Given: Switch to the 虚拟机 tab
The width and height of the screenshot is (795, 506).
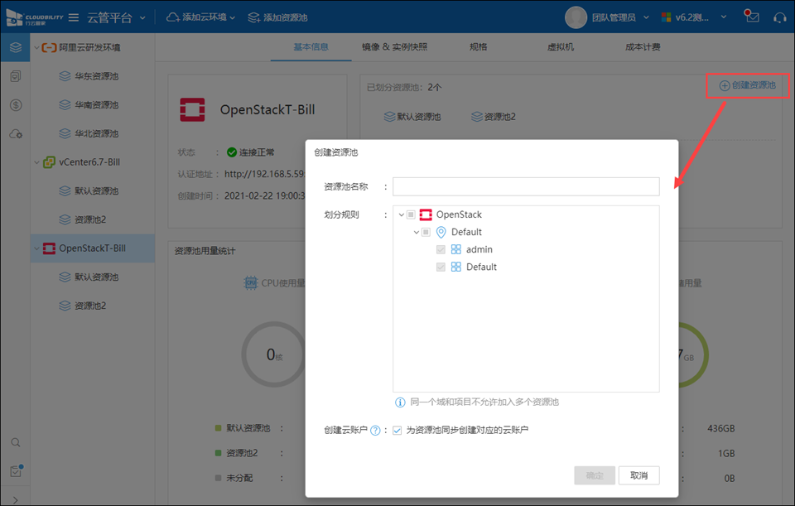Looking at the screenshot, I should pos(561,47).
